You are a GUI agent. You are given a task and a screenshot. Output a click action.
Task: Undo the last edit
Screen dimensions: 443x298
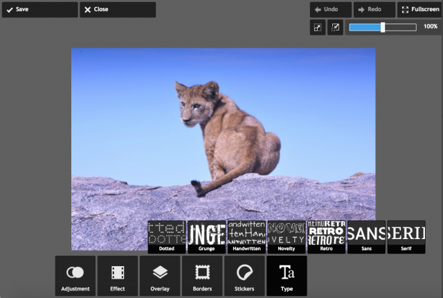pyautogui.click(x=331, y=10)
